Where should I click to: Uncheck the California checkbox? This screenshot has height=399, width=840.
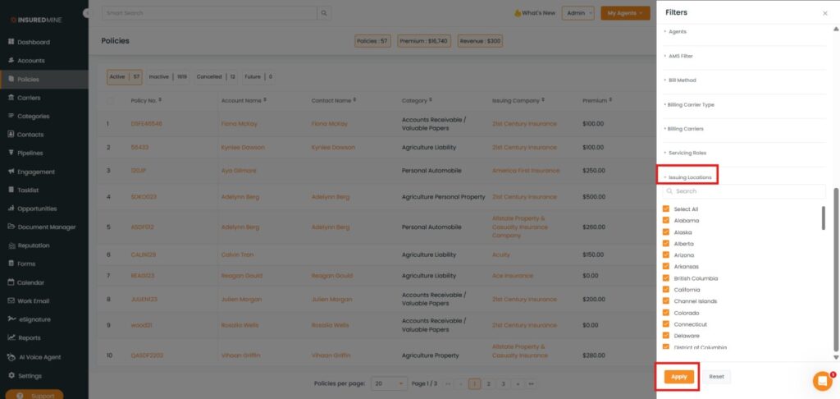click(x=666, y=290)
